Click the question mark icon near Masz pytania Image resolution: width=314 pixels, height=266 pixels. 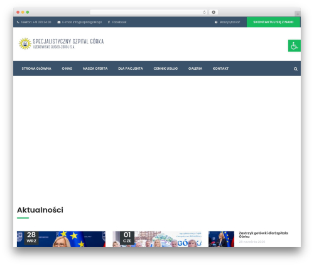pos(216,22)
